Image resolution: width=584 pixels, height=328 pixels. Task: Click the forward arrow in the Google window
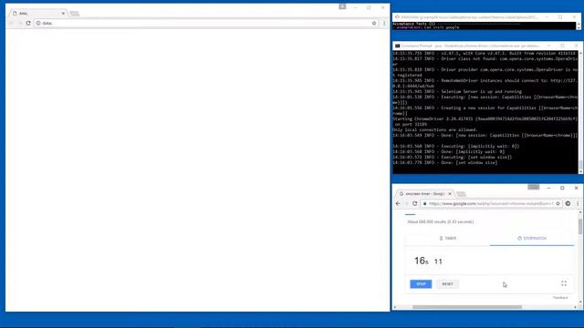point(406,204)
